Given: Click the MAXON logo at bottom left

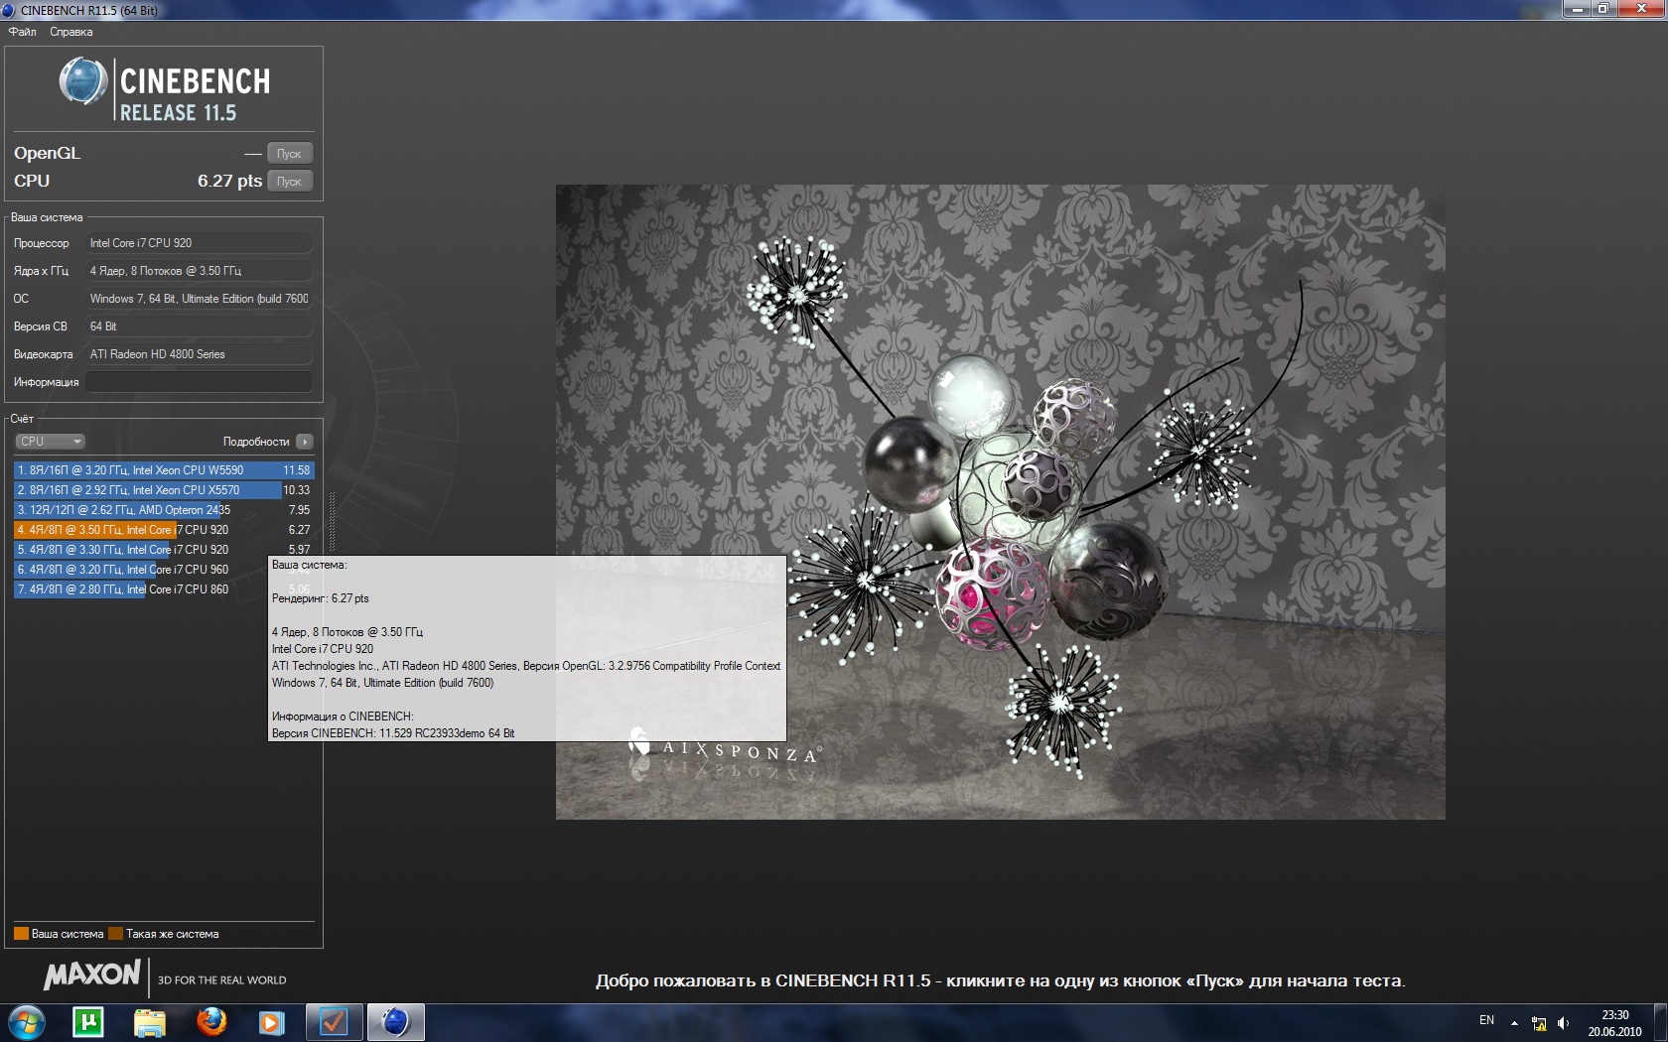Looking at the screenshot, I should point(92,976).
